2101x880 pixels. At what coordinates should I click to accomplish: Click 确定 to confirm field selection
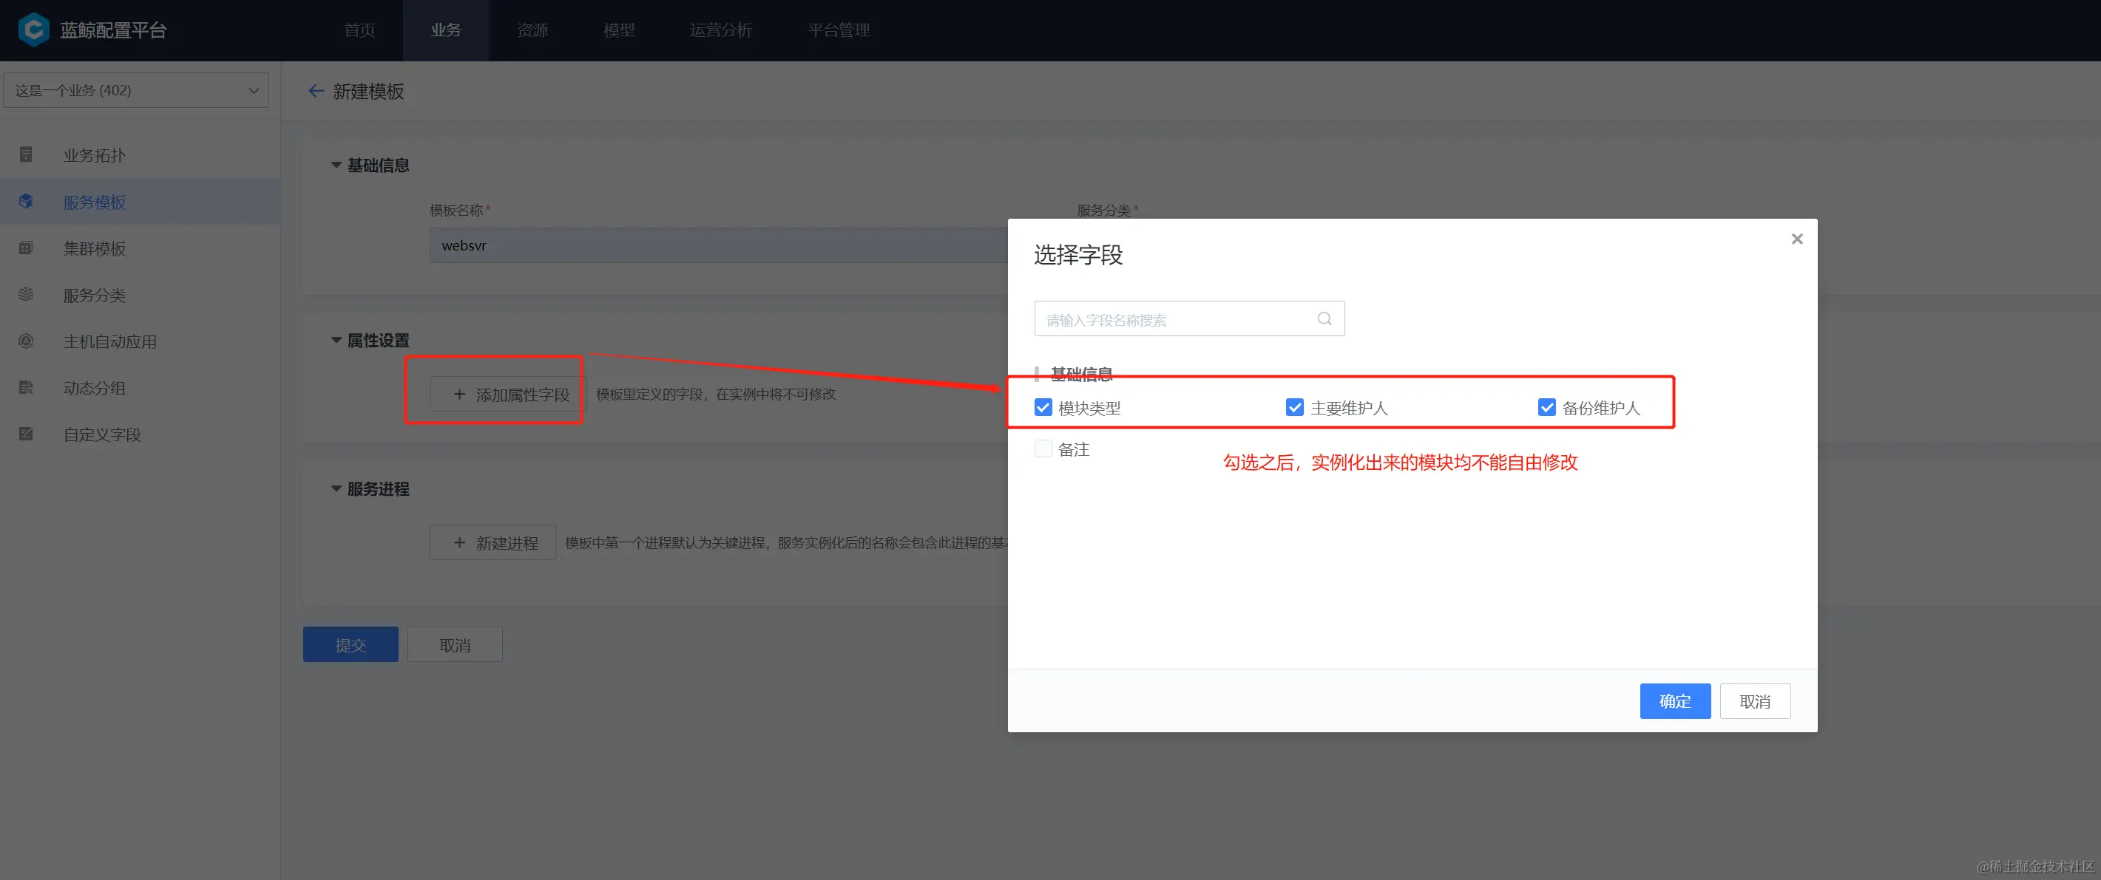(1675, 700)
